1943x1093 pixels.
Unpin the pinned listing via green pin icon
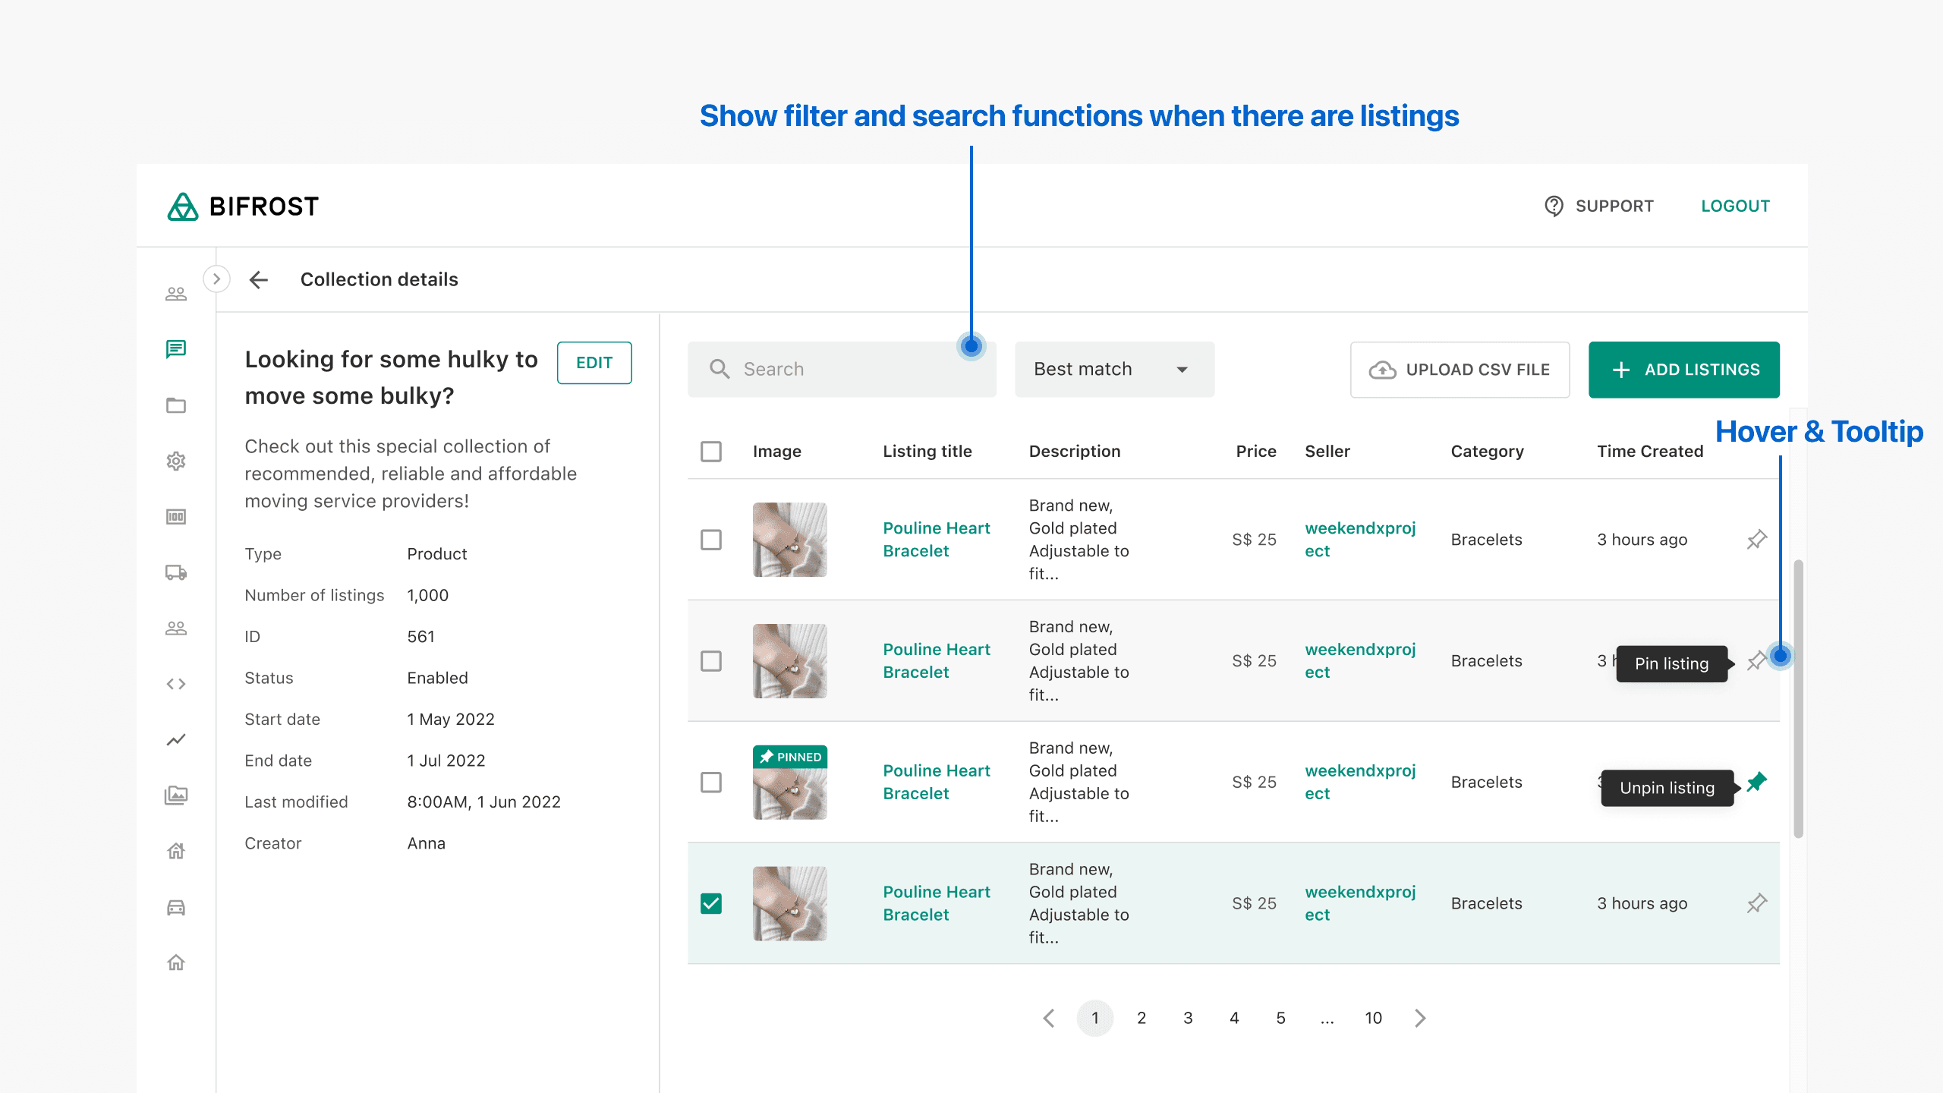pyautogui.click(x=1756, y=782)
